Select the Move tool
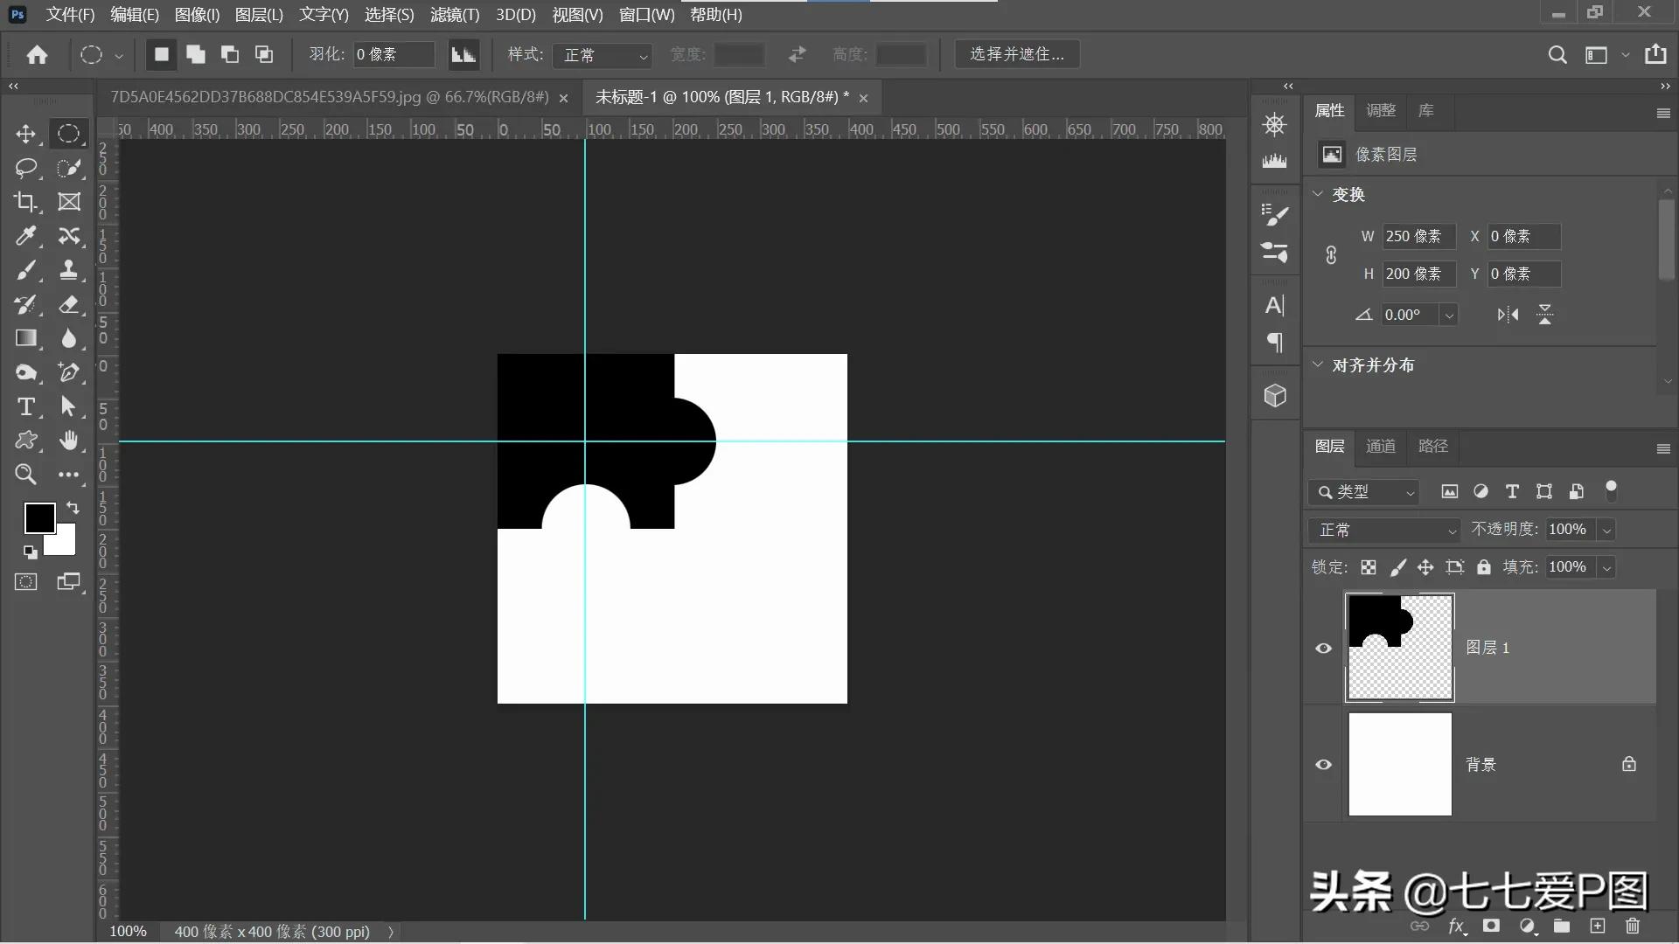1679x944 pixels. coord(25,134)
